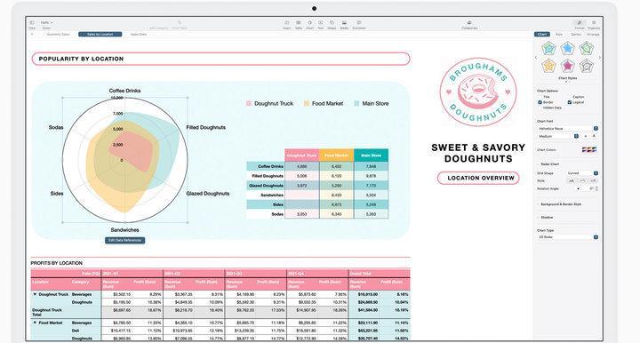
Task: Select the pink radar chart style thumbnail
Action: 567,65
